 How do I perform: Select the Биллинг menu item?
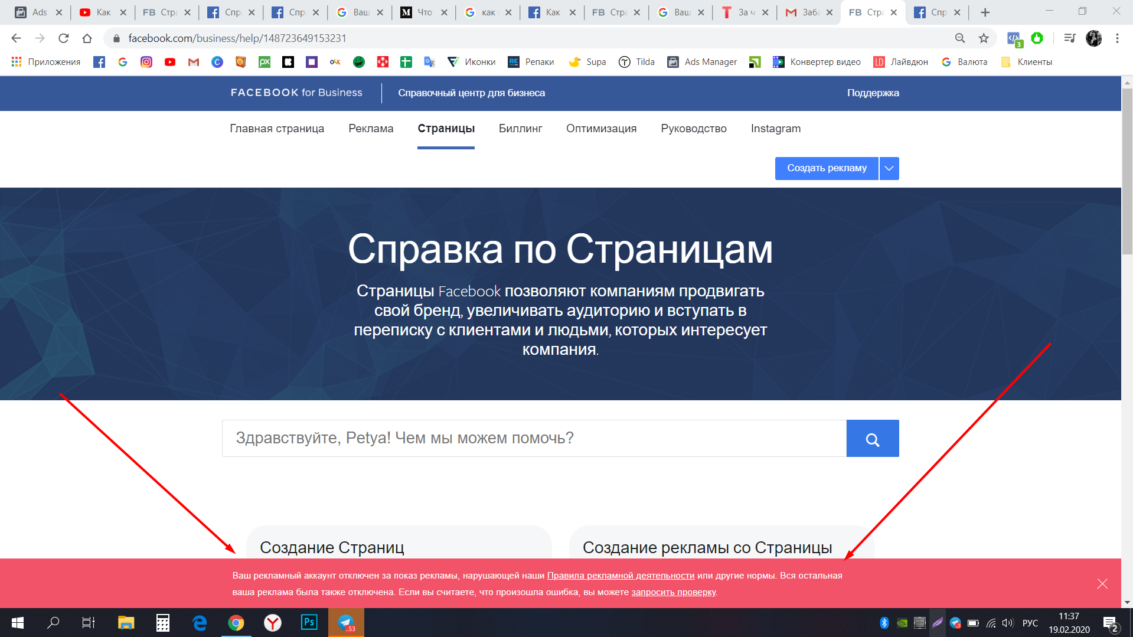coord(520,129)
